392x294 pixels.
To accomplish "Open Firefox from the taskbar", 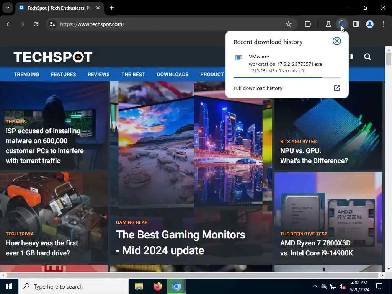I will tap(157, 286).
